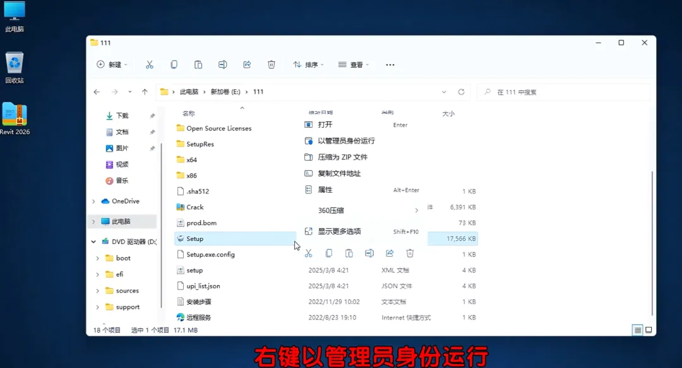Viewport: 682px width, 368px height.
Task: Select 视频 in the quick access sidebar
Action: 123,164
